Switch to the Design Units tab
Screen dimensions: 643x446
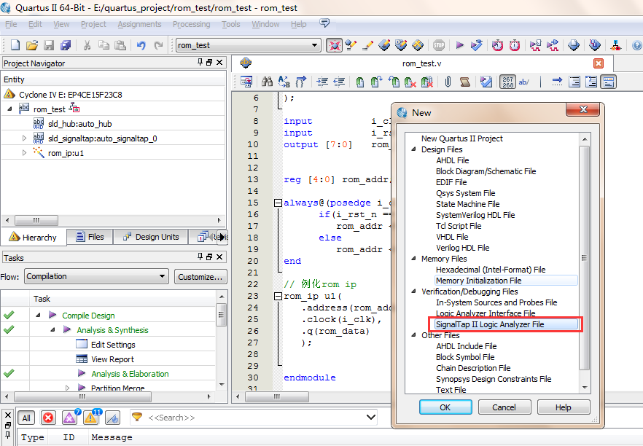[151, 237]
